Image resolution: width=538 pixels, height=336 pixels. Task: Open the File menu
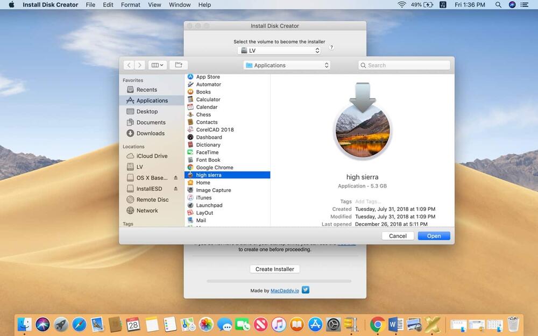coord(90,4)
